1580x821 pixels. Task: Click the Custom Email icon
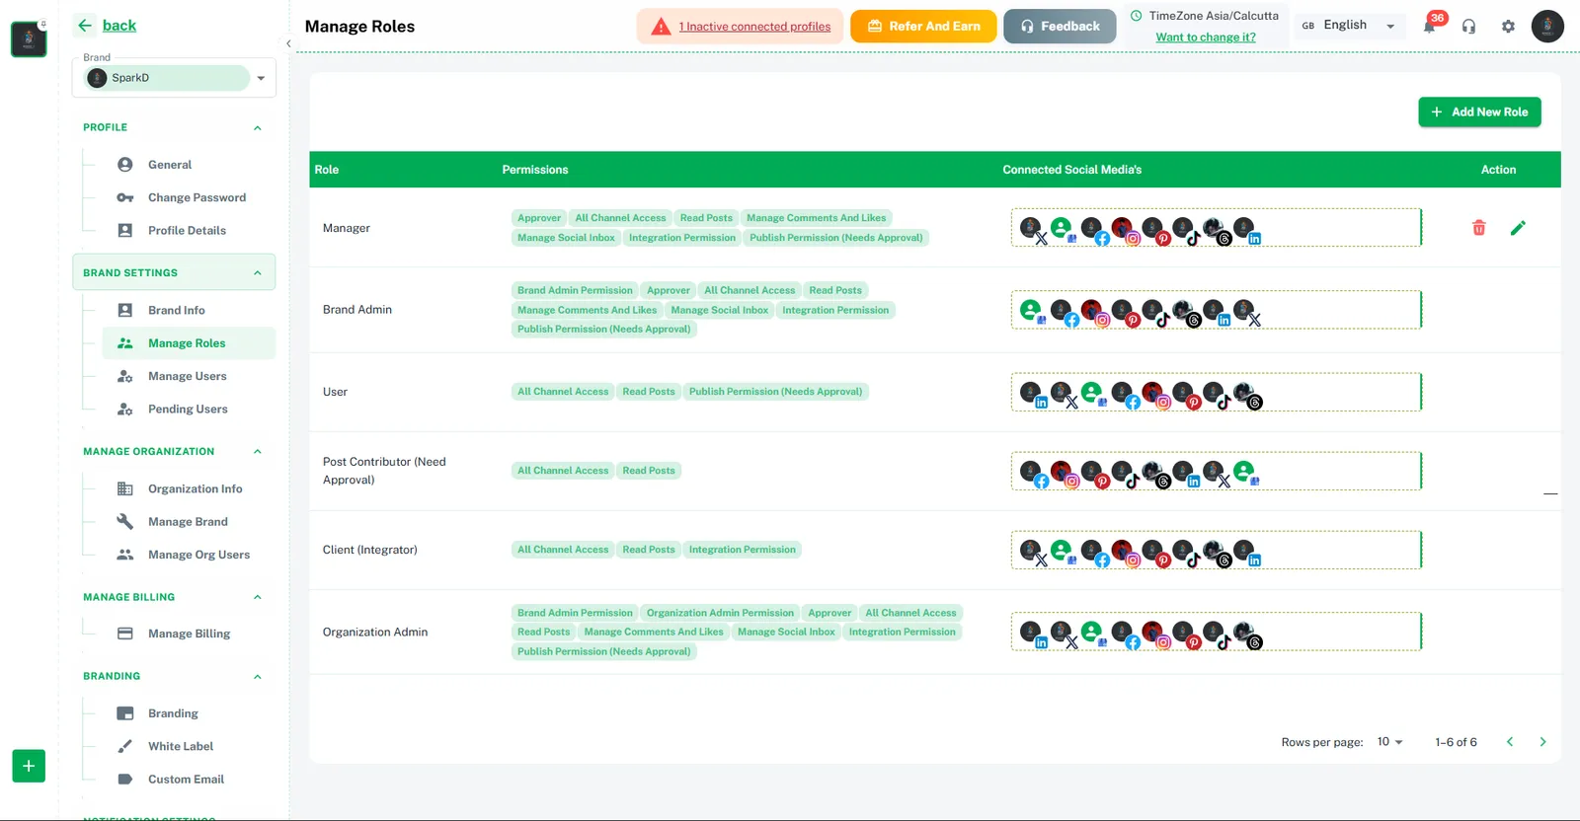click(x=125, y=780)
